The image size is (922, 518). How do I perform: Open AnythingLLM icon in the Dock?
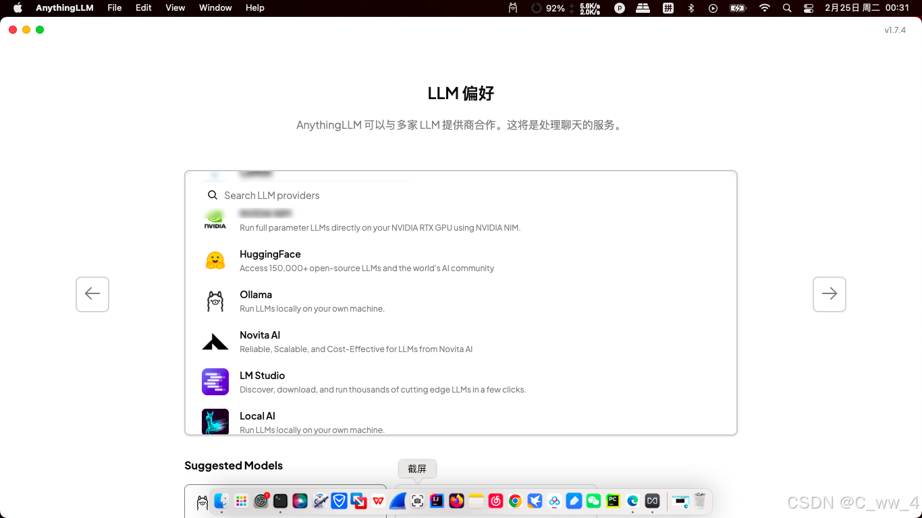click(x=653, y=501)
